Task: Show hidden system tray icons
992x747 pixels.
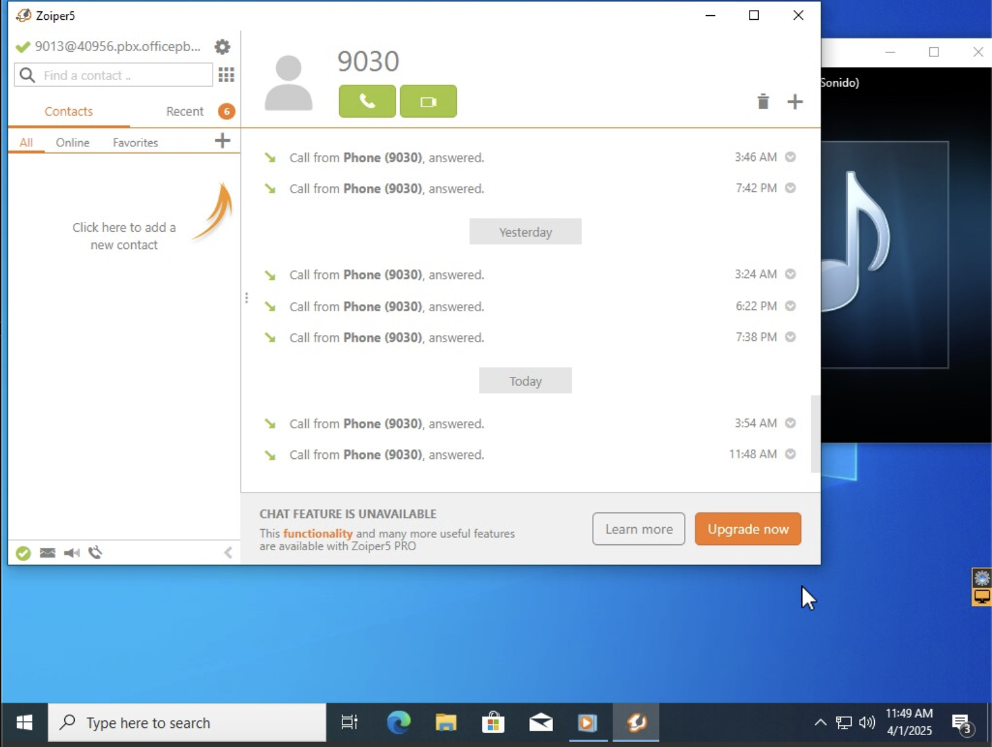Action: 820,722
